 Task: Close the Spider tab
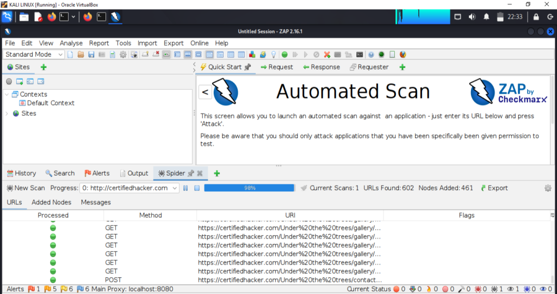200,173
